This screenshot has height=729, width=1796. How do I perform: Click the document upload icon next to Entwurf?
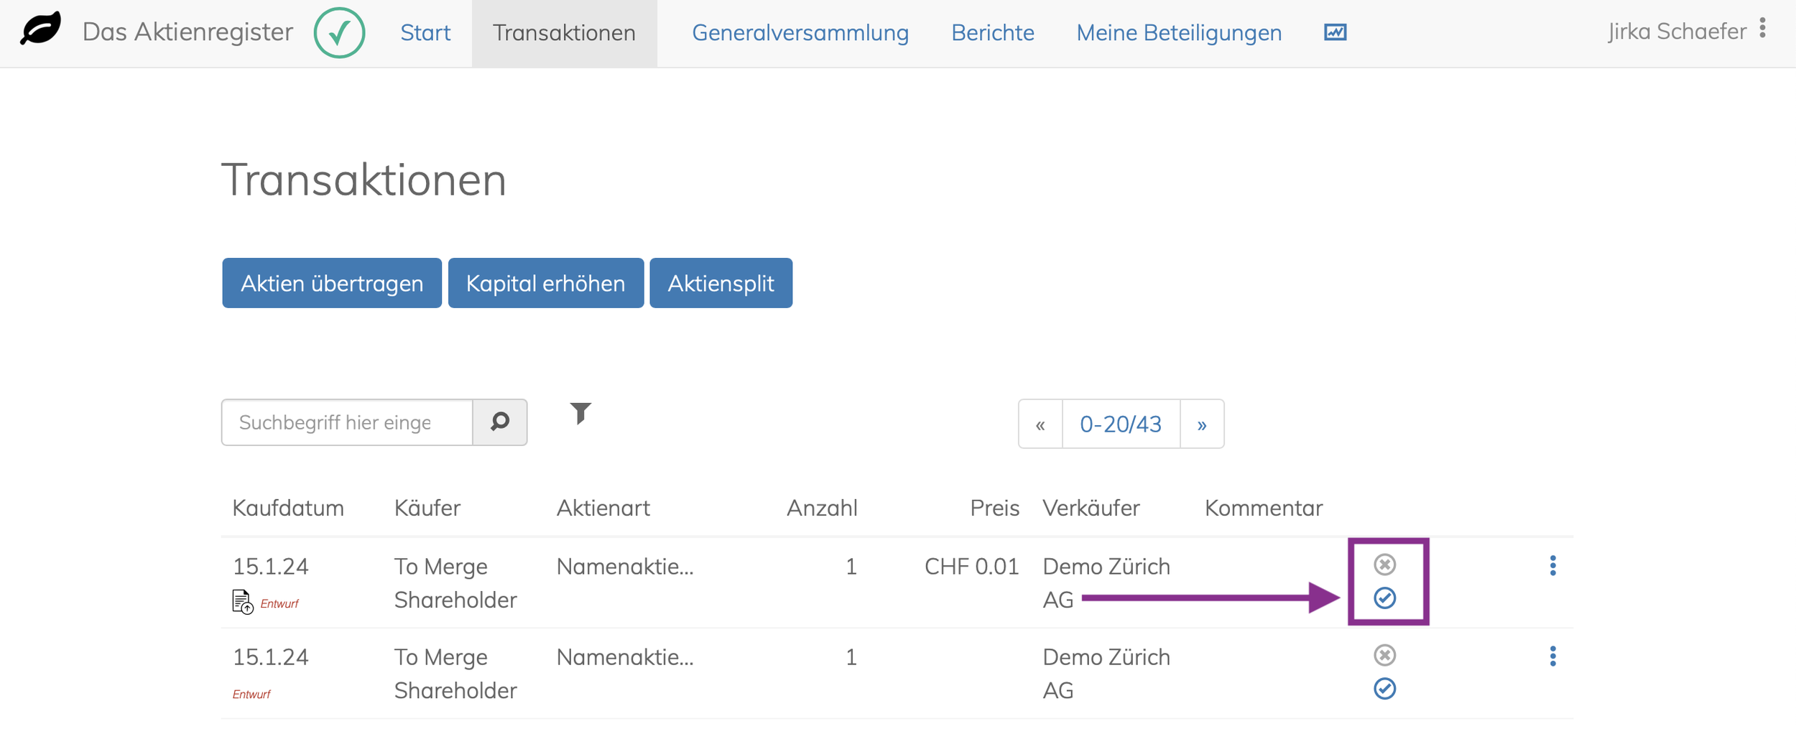(243, 602)
